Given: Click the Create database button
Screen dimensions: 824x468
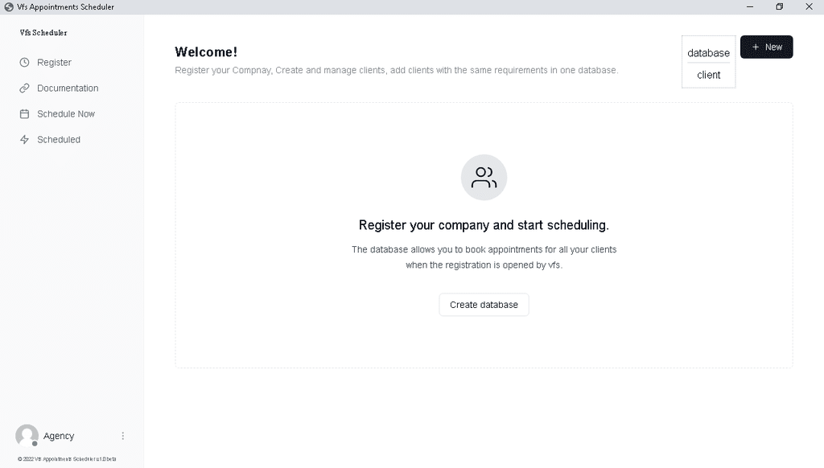Looking at the screenshot, I should point(484,305).
